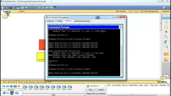Select the Routers device category icon
Screen dimensions: 171x96
click(4, 86)
